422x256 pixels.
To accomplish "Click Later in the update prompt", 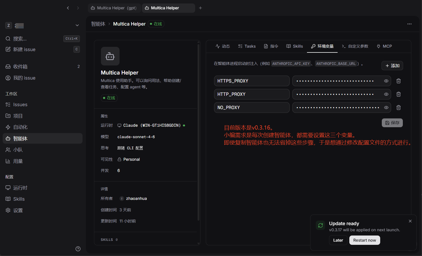I will (338, 240).
